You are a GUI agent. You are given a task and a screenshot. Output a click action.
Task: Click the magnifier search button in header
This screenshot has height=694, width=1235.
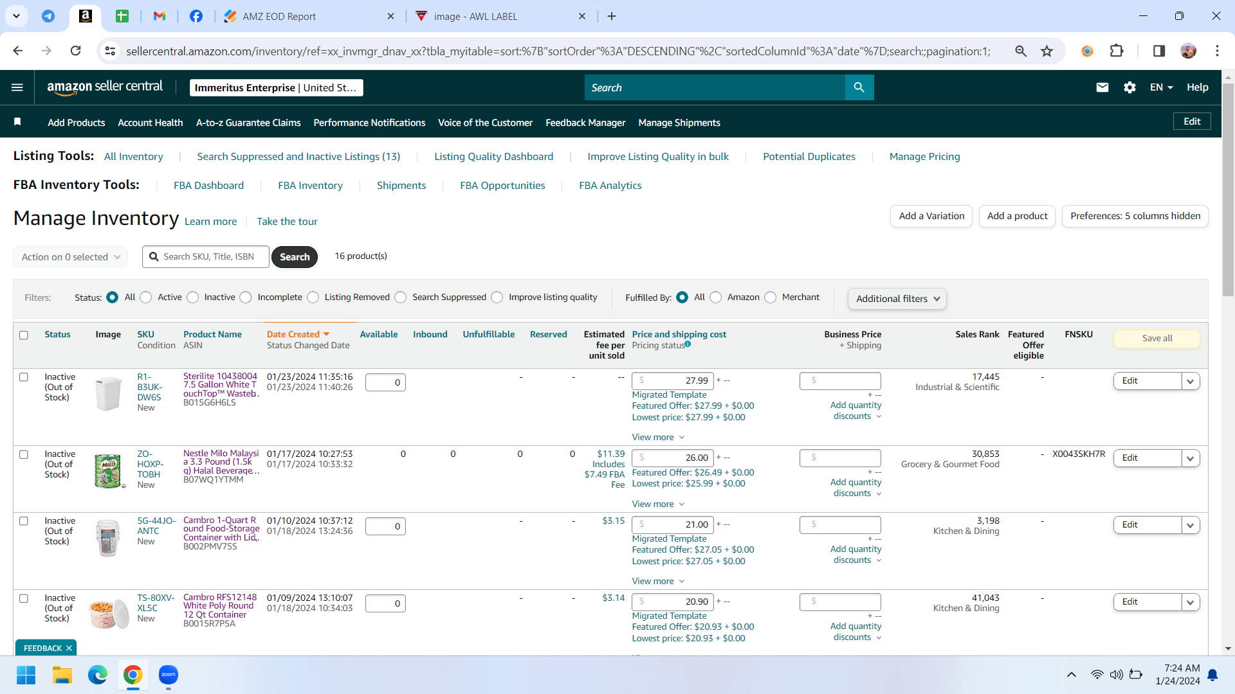coord(859,87)
